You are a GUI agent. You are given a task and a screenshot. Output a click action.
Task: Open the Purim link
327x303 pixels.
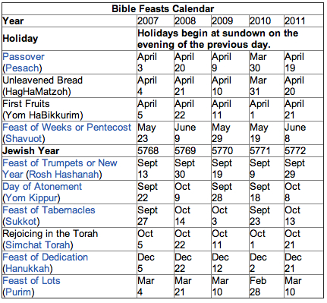[18, 292]
